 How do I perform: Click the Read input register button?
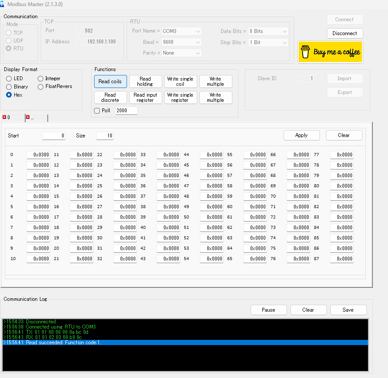coord(145,98)
